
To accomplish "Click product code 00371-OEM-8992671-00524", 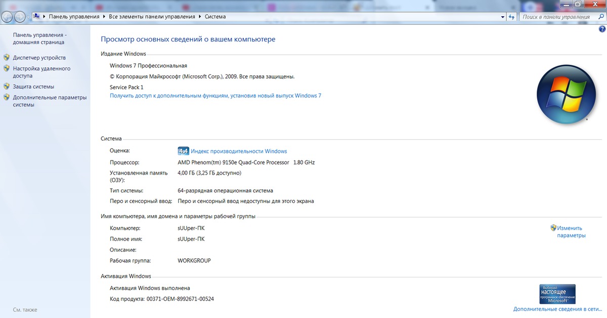I will (180, 299).
